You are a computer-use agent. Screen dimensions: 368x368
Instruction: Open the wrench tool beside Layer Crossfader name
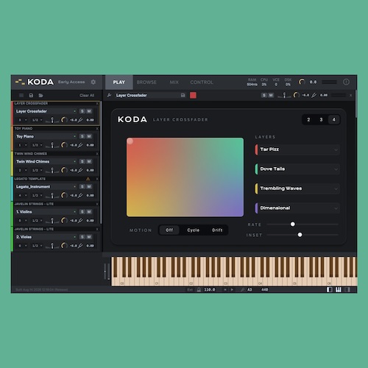click(109, 95)
